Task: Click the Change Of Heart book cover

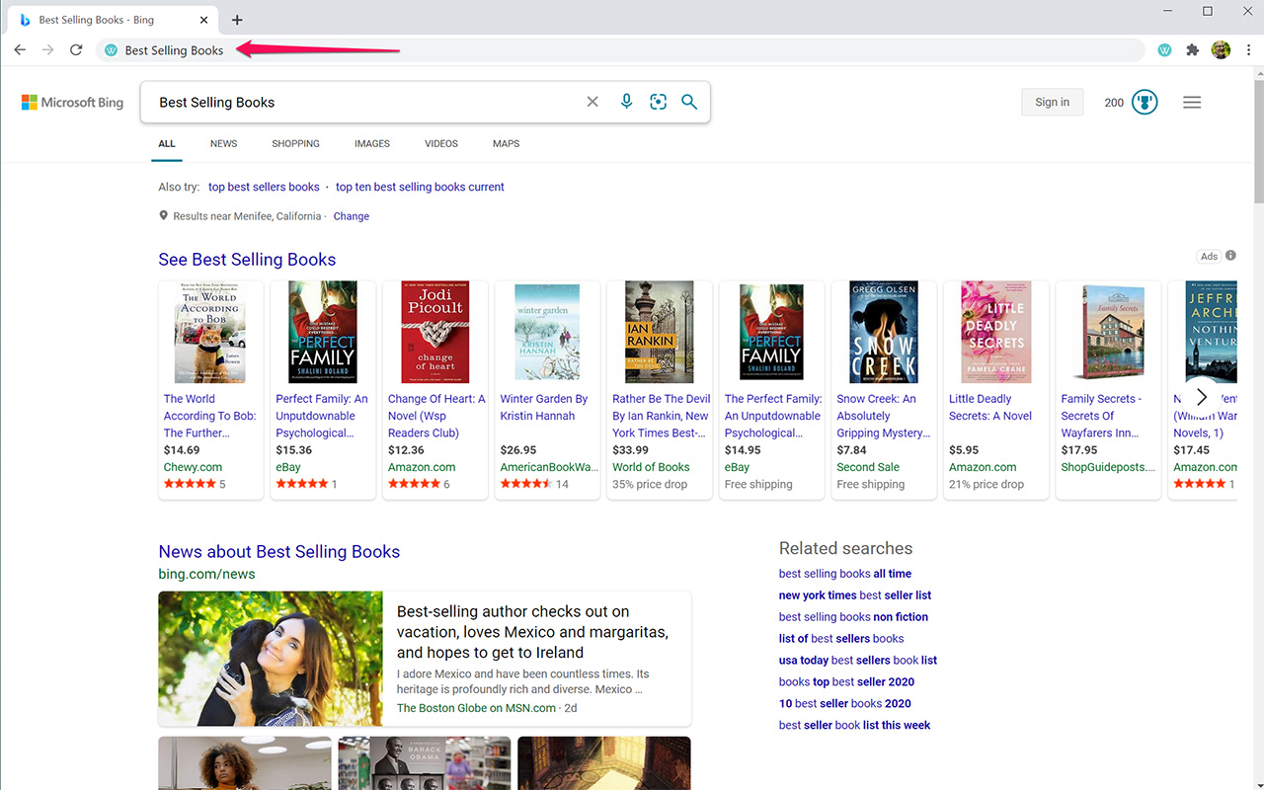Action: pos(435,333)
